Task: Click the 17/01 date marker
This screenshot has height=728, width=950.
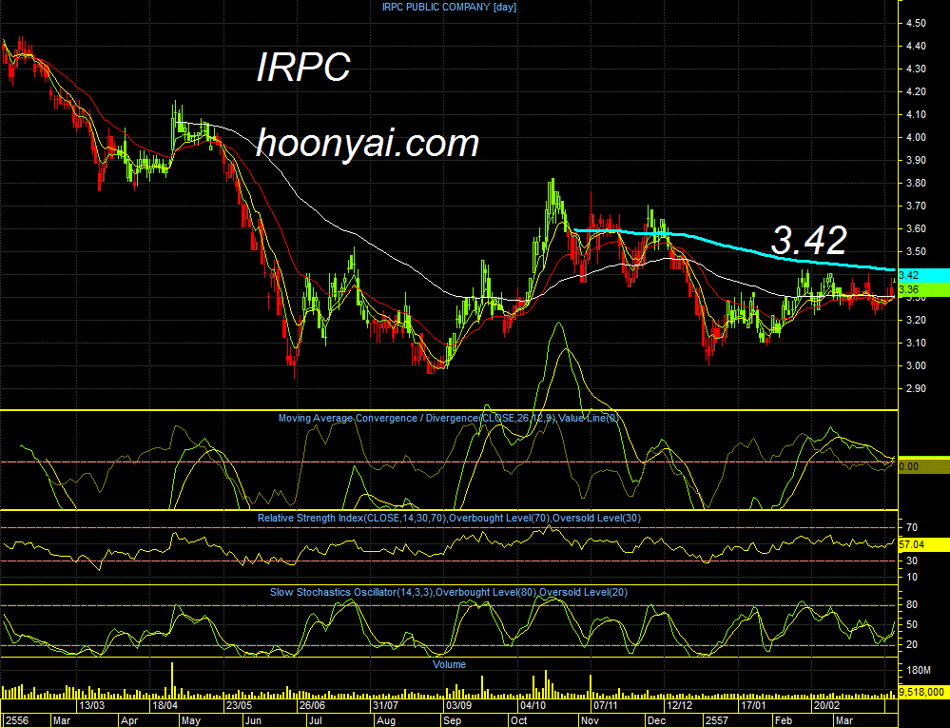Action: tap(753, 705)
